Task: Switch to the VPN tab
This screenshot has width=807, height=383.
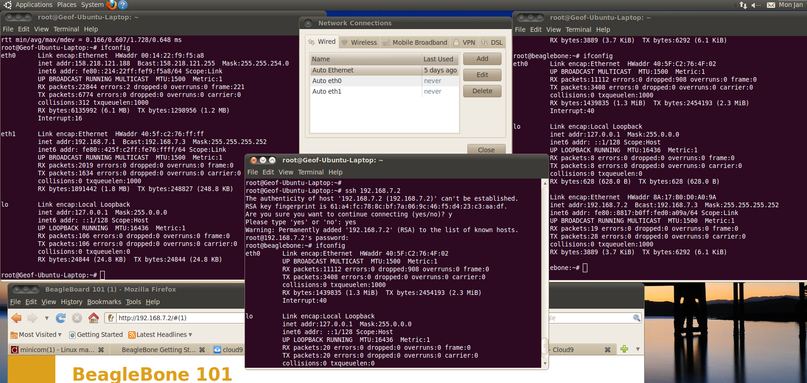Action: (464, 42)
